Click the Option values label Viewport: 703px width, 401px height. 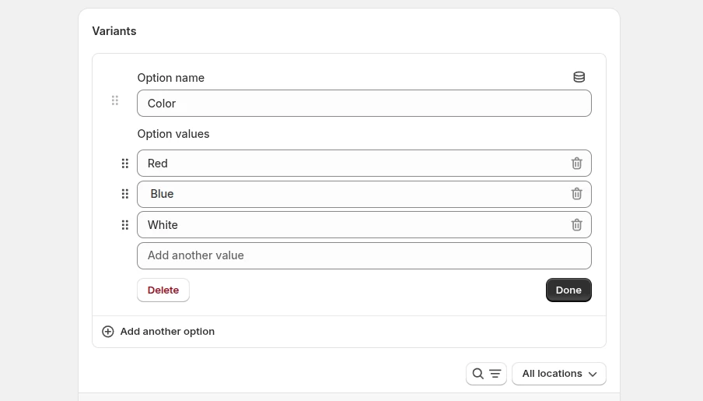[173, 134]
